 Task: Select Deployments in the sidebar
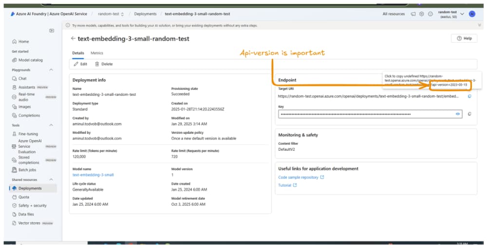tap(33, 188)
